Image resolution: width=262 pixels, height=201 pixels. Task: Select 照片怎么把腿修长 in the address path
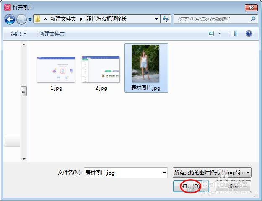click(x=106, y=19)
